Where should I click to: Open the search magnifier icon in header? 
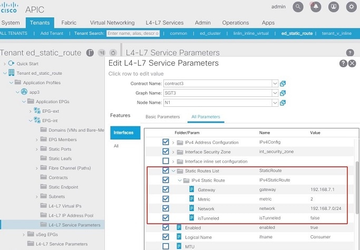[x=298, y=7]
